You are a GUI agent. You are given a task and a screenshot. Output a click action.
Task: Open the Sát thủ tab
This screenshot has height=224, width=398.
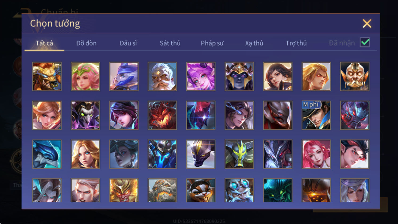(x=170, y=43)
